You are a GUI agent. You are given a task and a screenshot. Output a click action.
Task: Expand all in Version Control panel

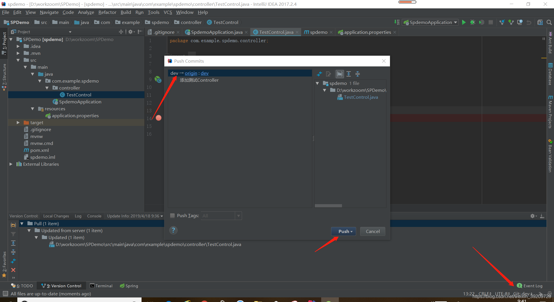(13, 243)
